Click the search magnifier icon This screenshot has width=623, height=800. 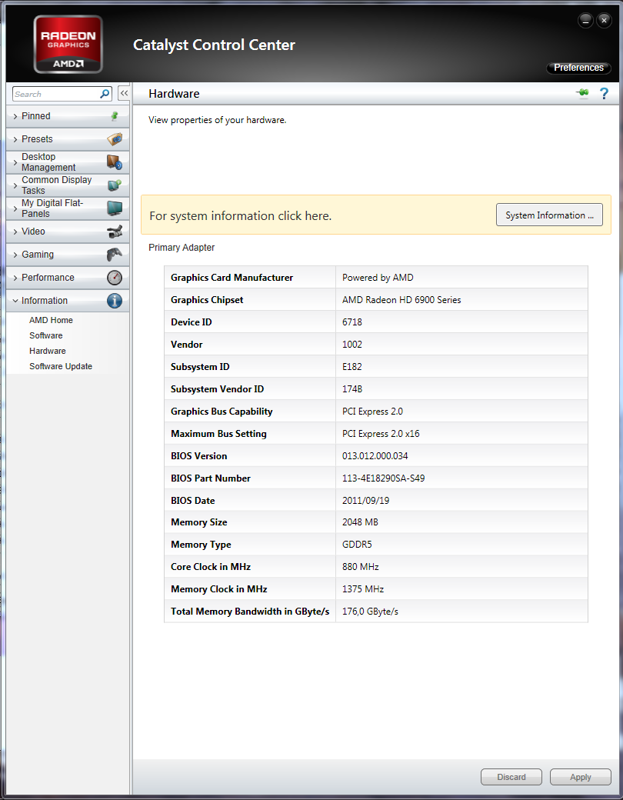[x=105, y=94]
